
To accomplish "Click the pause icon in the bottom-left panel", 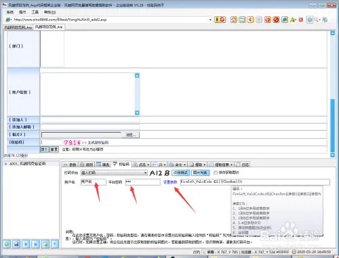I will click(36, 244).
